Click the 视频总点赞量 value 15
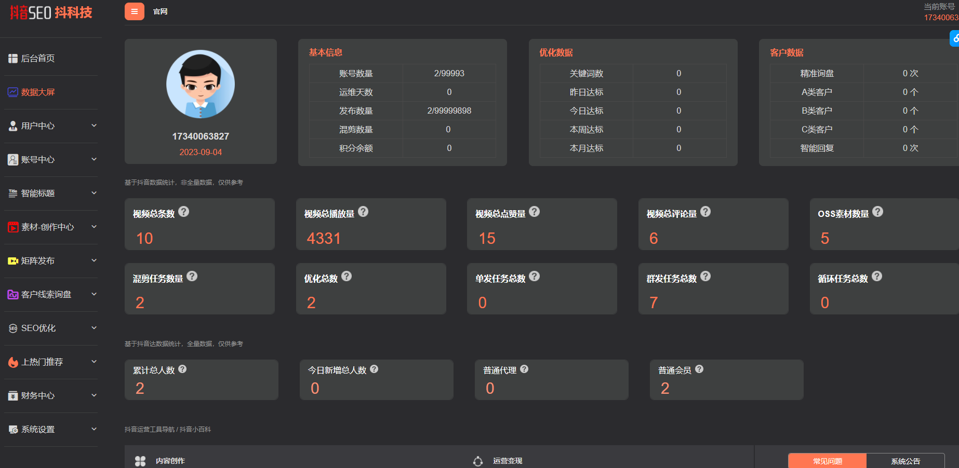This screenshot has width=959, height=468. [x=487, y=238]
